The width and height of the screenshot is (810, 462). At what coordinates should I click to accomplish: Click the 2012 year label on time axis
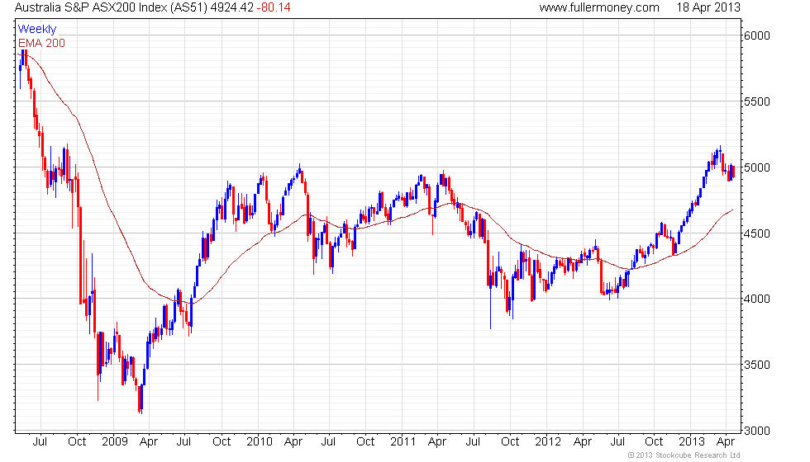point(548,441)
